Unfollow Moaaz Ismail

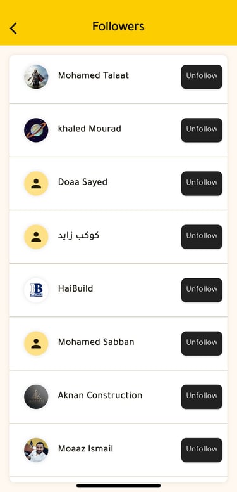coord(202,450)
